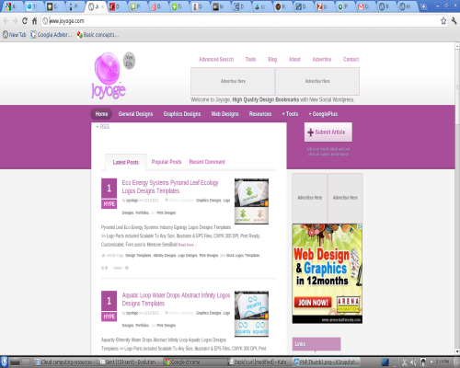Click the Joyoge logo
Screen dimensions: 460x368
[108, 76]
